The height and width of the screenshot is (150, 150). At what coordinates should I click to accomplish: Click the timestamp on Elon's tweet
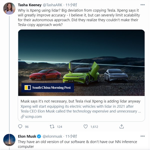(x=71, y=136)
